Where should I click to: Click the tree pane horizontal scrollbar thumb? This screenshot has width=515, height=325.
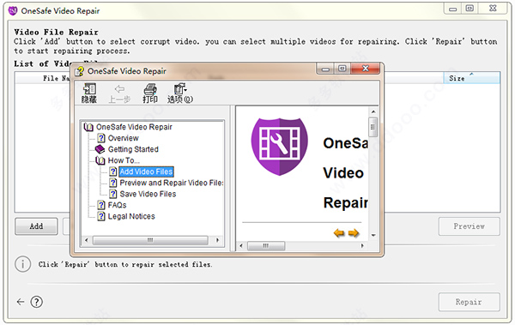150,240
